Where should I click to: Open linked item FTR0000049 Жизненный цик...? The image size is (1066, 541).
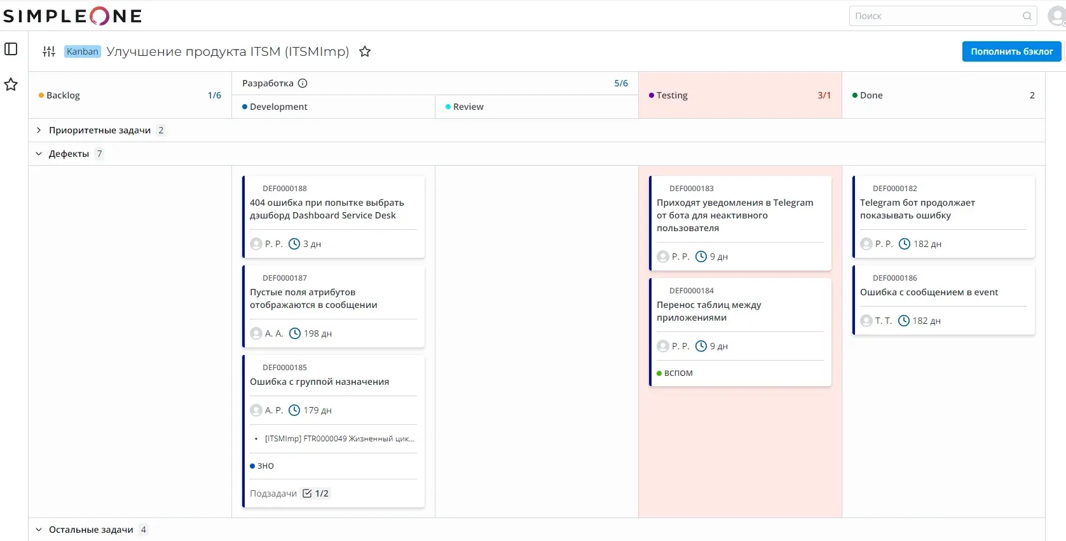click(339, 439)
